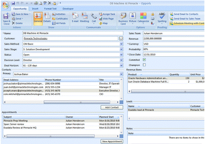Show Activities for this opportunity
205x144 pixels.
(x=59, y=14)
